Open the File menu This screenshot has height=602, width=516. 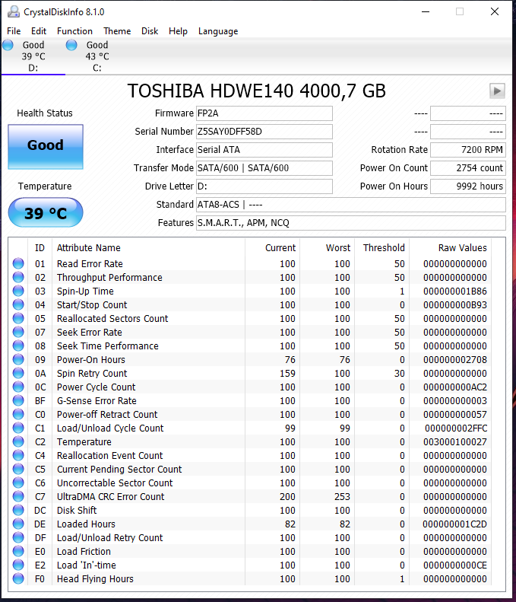click(14, 31)
